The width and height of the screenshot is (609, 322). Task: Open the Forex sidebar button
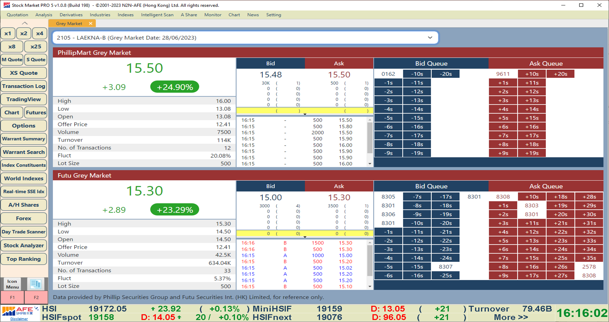click(x=24, y=218)
